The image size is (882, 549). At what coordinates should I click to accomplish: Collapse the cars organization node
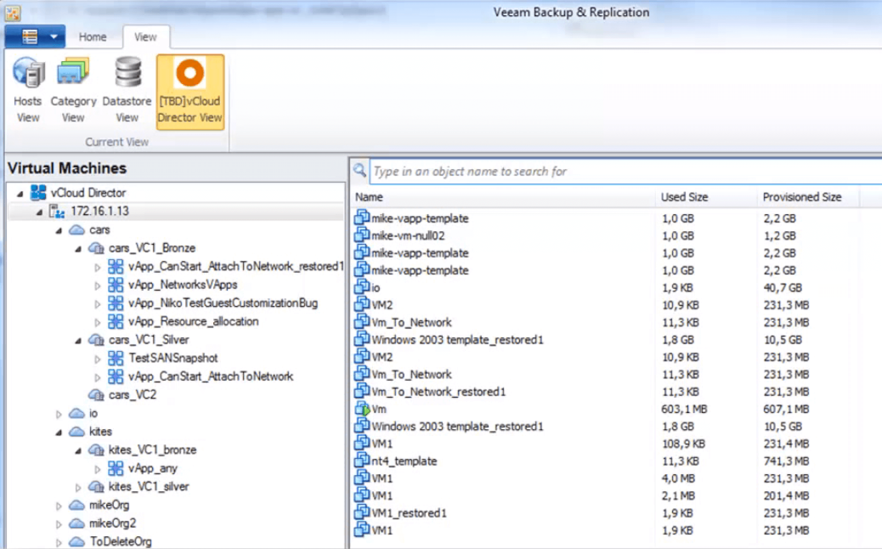pyautogui.click(x=59, y=231)
